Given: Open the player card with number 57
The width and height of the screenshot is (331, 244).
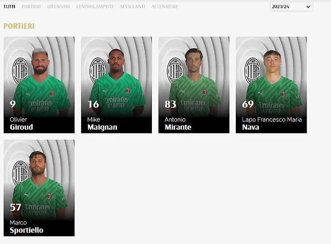Looking at the screenshot, I should click(39, 188).
